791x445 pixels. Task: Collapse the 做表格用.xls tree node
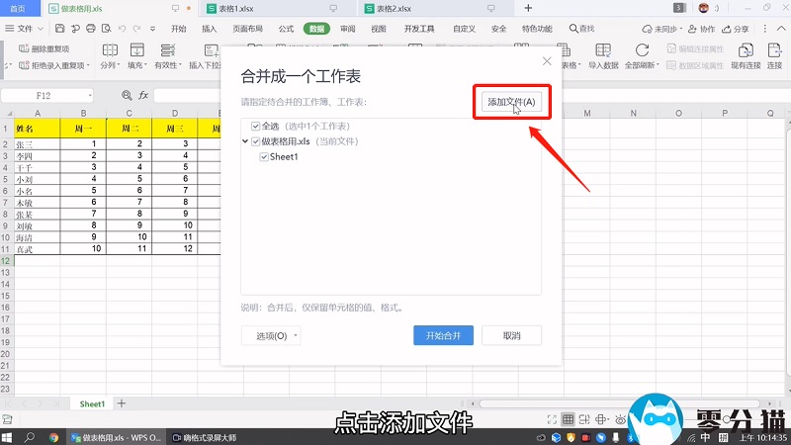tap(245, 141)
